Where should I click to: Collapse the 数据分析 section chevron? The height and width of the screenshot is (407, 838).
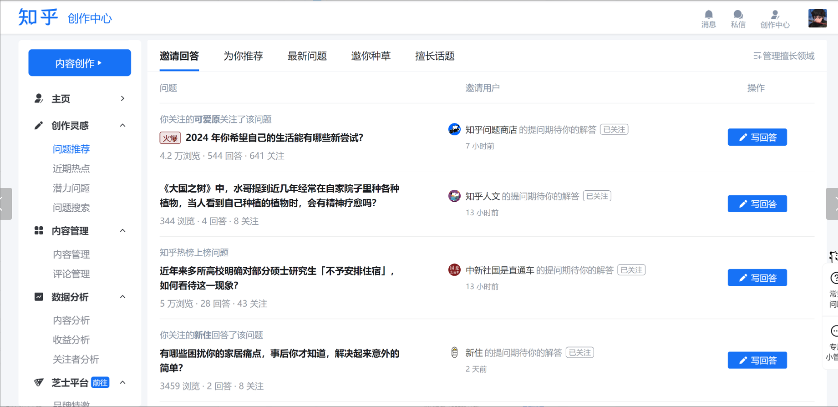coord(122,297)
